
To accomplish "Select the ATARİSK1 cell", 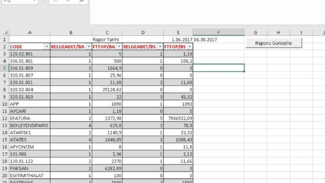I will click(30, 133).
